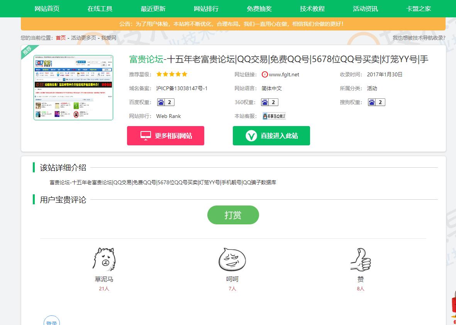Click the 赞 thumbs-up reaction icon

(x=360, y=259)
